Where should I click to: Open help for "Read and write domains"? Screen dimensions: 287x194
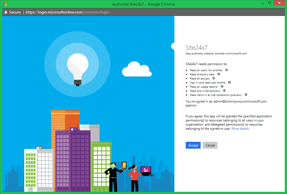tap(224, 91)
